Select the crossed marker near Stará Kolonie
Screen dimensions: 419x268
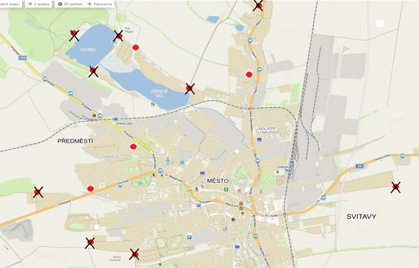click(135, 254)
